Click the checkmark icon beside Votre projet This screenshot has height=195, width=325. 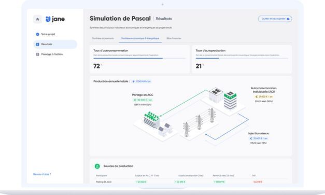tap(37, 34)
